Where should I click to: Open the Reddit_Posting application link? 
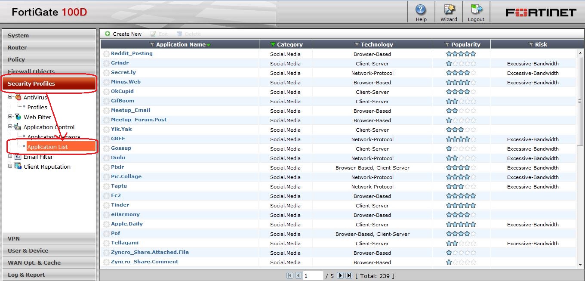coord(132,53)
